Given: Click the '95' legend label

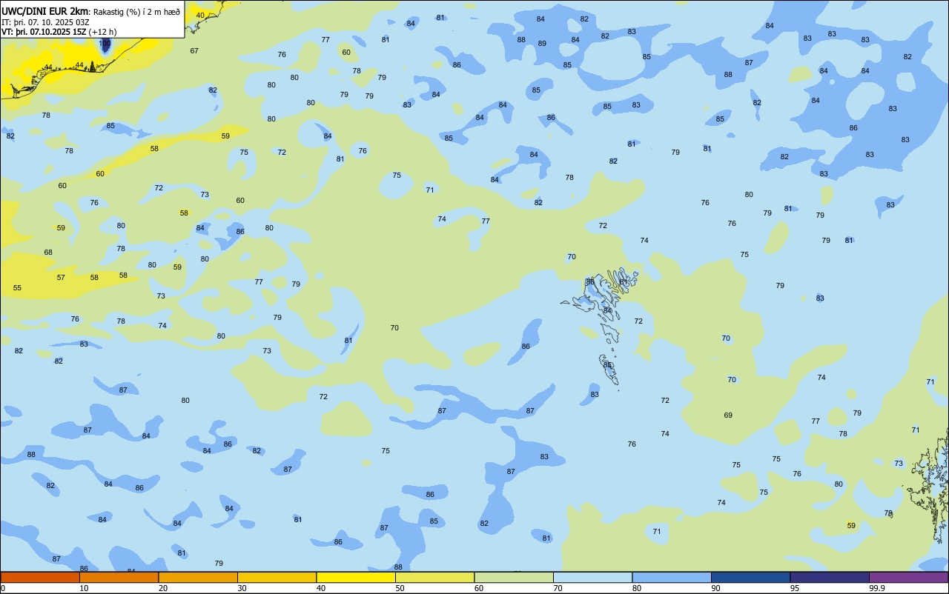Looking at the screenshot, I should 795,588.
